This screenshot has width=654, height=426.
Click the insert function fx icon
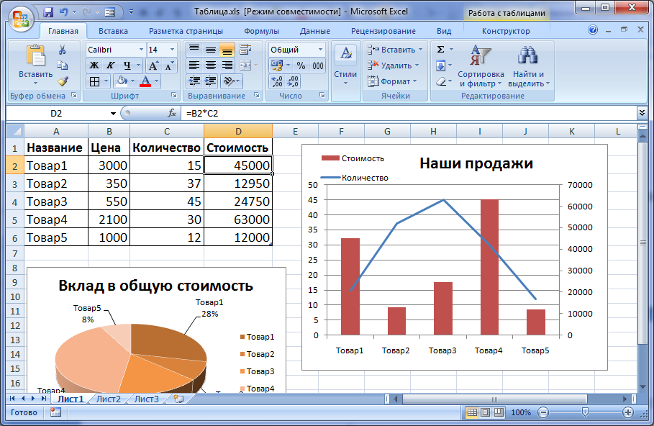coord(172,114)
